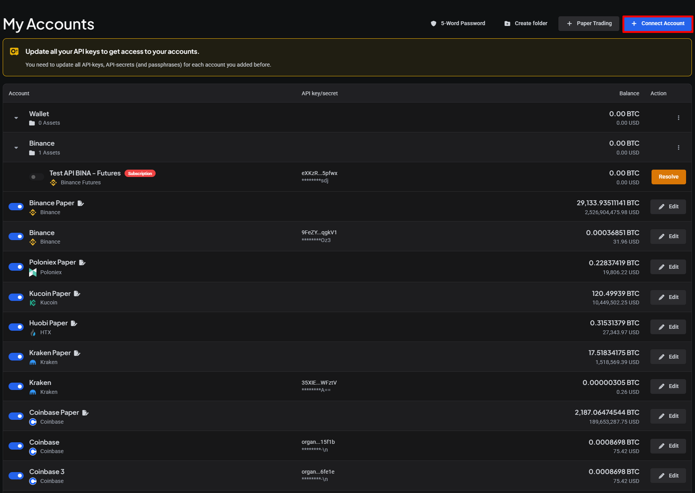Image resolution: width=695 pixels, height=493 pixels.
Task: Edit the Huobi Paper account
Action: [x=668, y=327]
